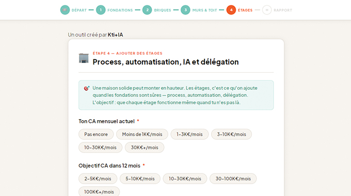The width and height of the screenshot is (351, 196).
Task: Open the DÉPART step label
Action: 79,10
